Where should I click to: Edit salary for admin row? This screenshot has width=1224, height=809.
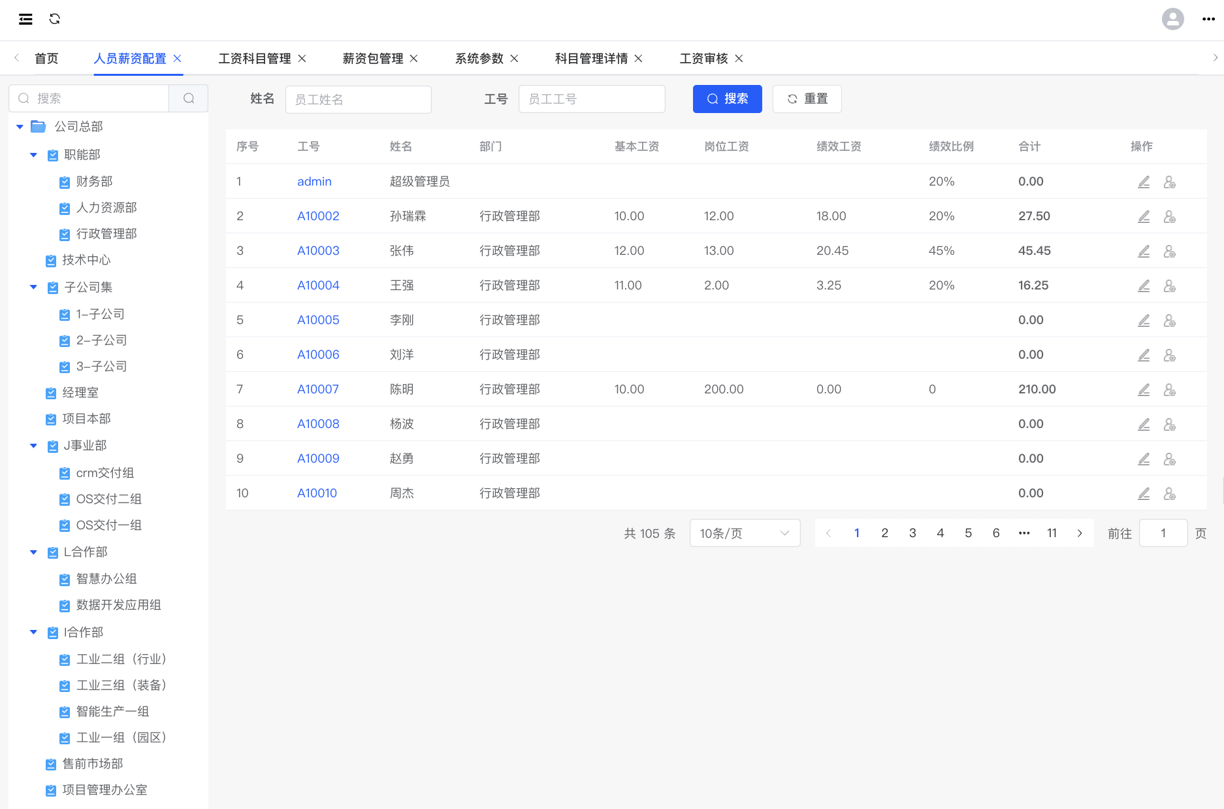1144,182
